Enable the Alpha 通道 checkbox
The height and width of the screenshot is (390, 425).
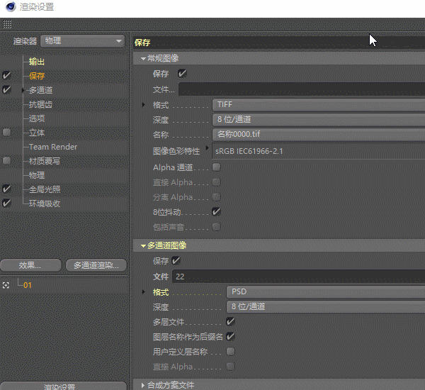(216, 167)
